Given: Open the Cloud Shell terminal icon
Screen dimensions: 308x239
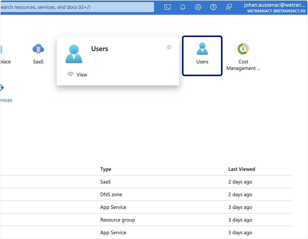Looking at the screenshot, I should pyautogui.click(x=168, y=7).
